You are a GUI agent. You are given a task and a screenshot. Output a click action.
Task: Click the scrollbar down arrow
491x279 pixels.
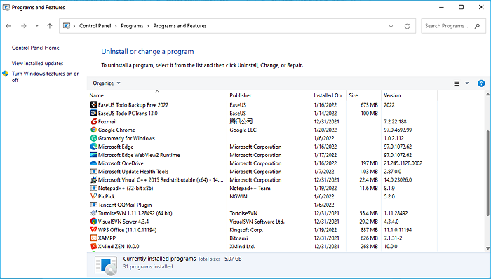coord(487,248)
